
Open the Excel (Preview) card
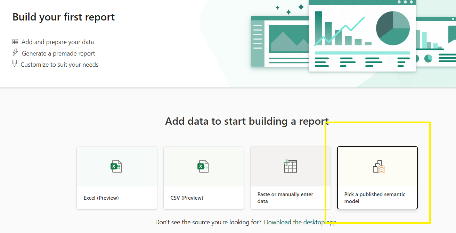tap(117, 178)
